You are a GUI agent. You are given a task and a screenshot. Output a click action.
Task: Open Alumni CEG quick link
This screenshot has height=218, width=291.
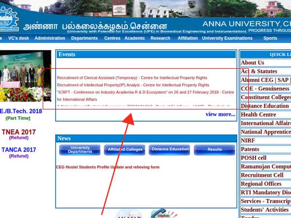(265, 80)
